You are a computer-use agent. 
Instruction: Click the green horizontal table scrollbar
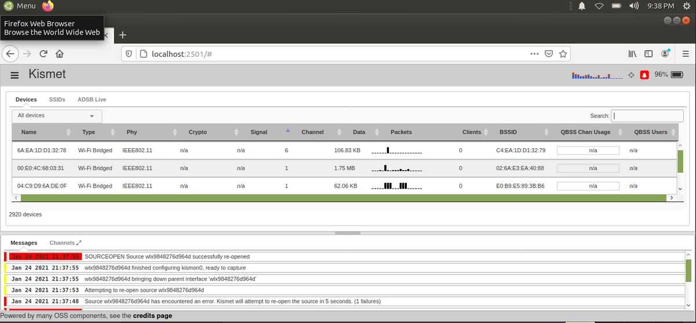point(344,198)
